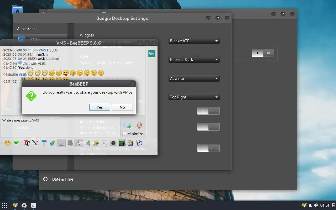Viewport: 336px width, 210px height.
Task: Click the 'vm3: ill reboot' chat message
Action: pyautogui.click(x=31, y=59)
